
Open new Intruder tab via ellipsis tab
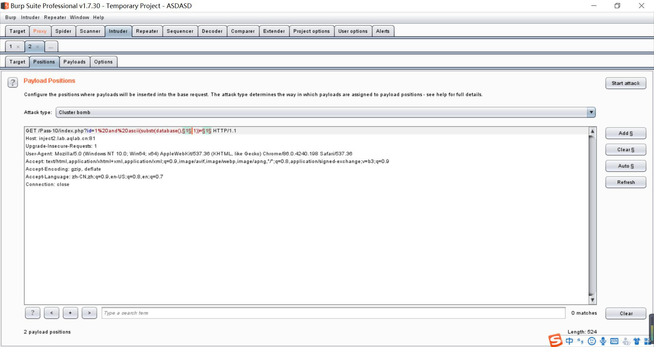pos(51,47)
